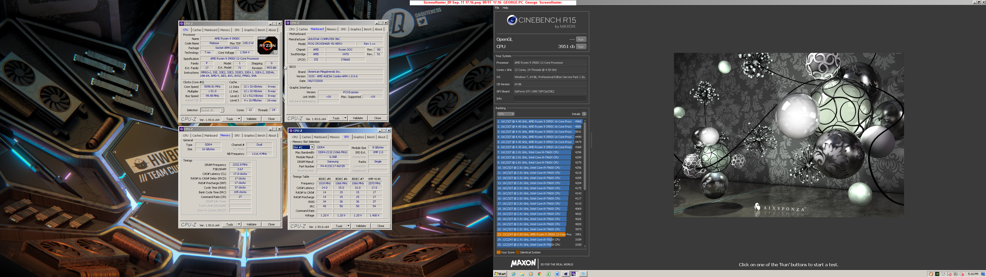Screen dimensions: 986x277
Task: Click the Show Desktop button
Action: click(983, 274)
